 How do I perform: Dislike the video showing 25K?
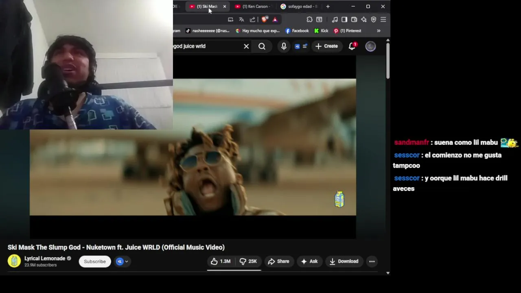248,261
